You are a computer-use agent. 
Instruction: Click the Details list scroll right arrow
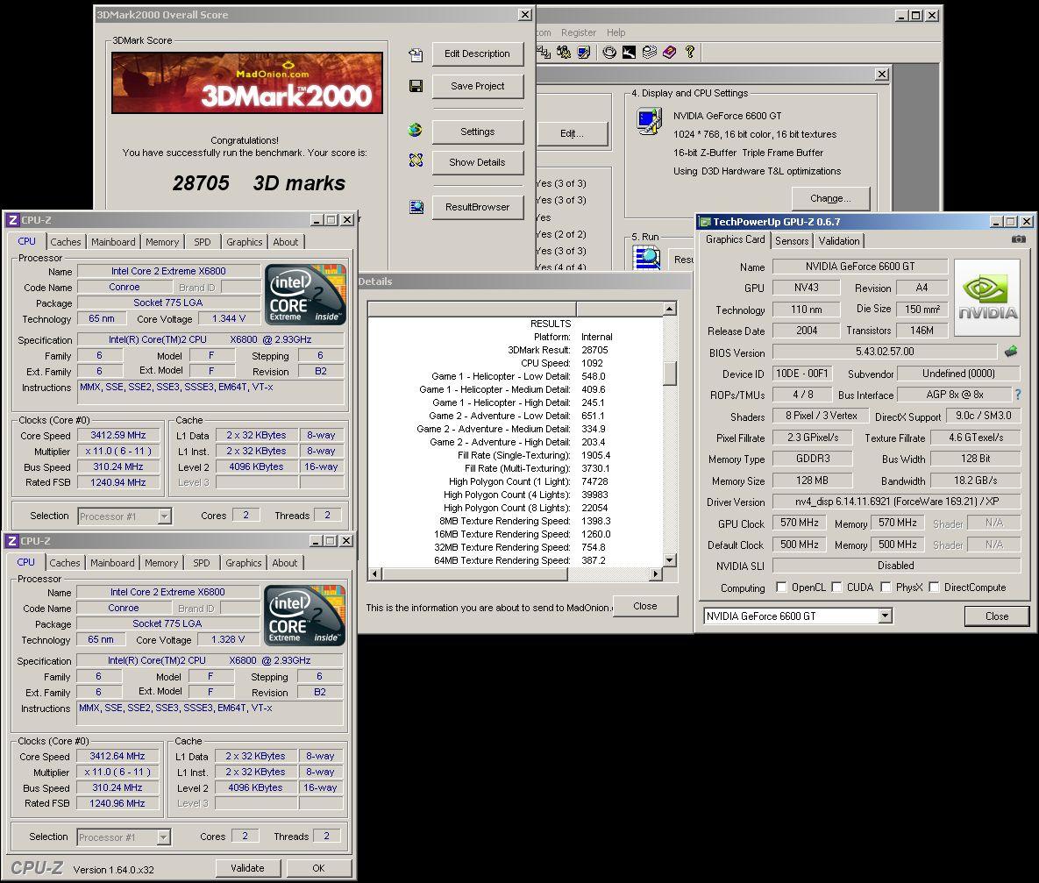[657, 574]
